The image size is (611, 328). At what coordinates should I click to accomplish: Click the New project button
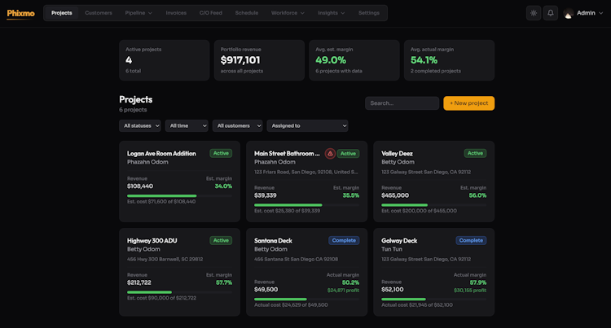[x=468, y=103]
